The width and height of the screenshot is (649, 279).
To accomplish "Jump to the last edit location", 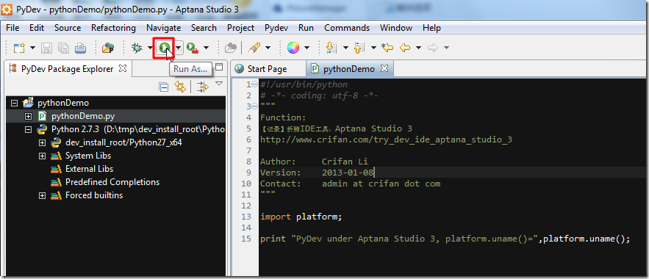I will [387, 48].
